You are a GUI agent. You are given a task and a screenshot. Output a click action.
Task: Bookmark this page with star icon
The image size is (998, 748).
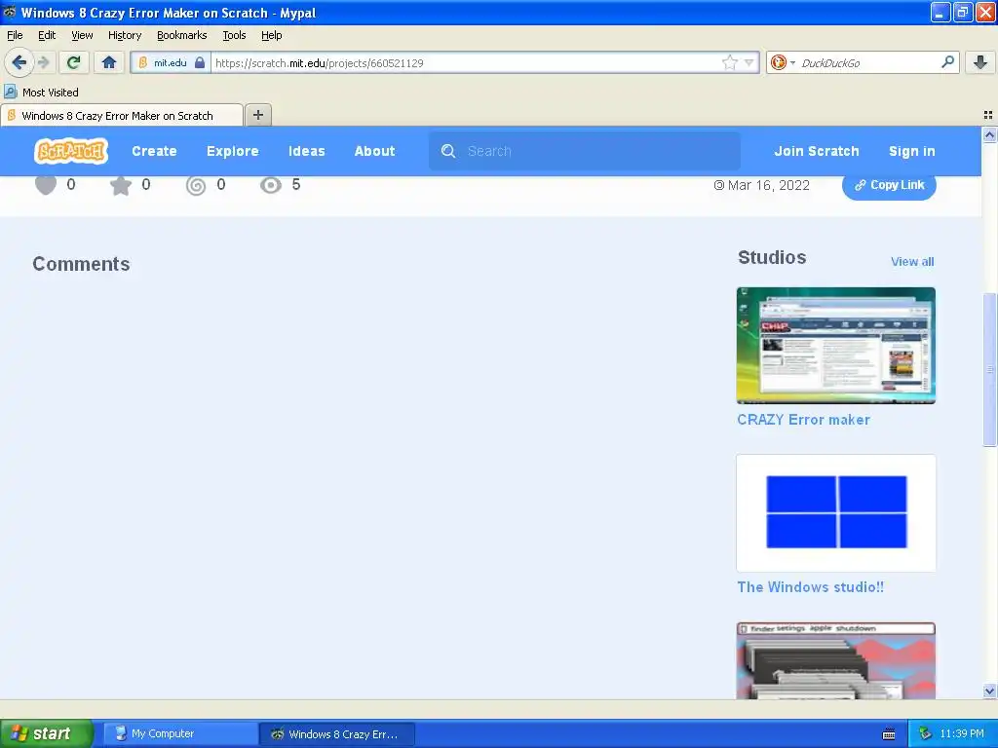coord(729,62)
